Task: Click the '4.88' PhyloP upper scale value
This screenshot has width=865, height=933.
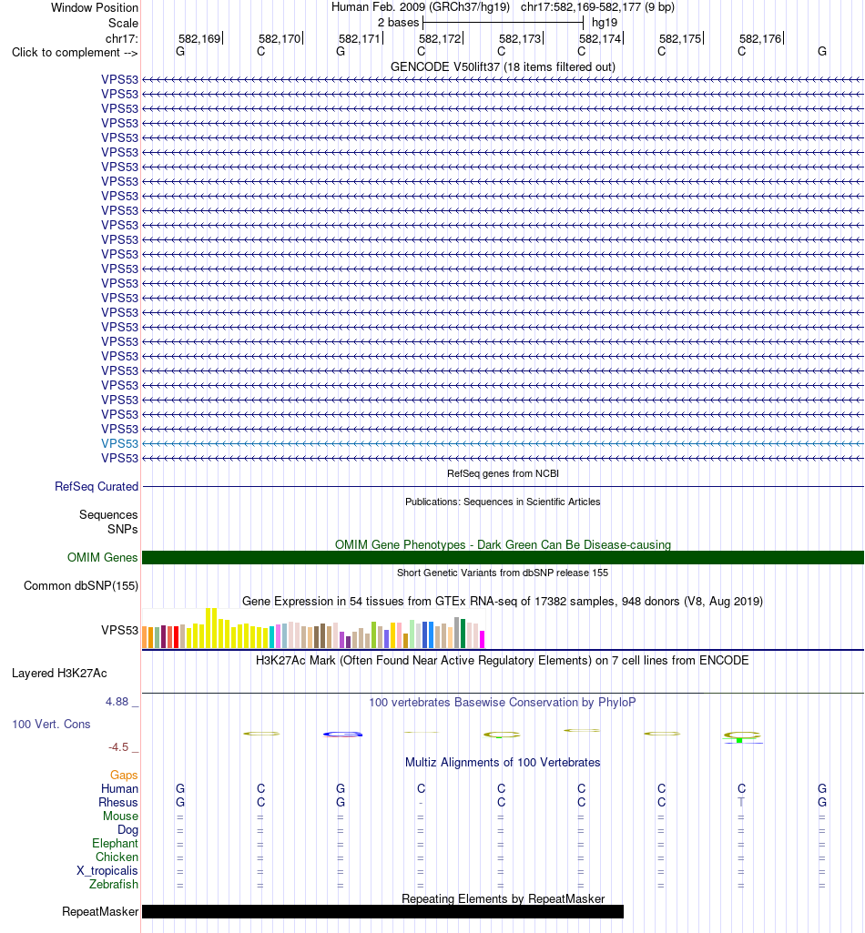Action: point(117,702)
